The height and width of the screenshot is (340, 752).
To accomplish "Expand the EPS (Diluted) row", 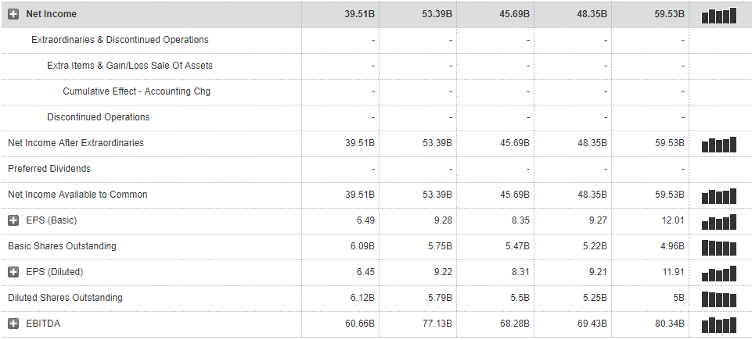I will (x=13, y=272).
